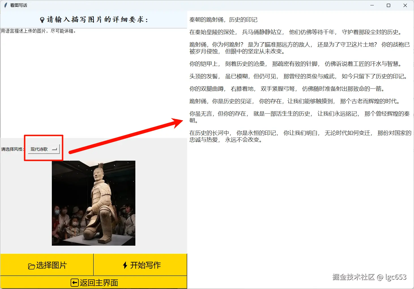Click the 选择图片 button
This screenshot has height=289, width=414.
pos(47,265)
